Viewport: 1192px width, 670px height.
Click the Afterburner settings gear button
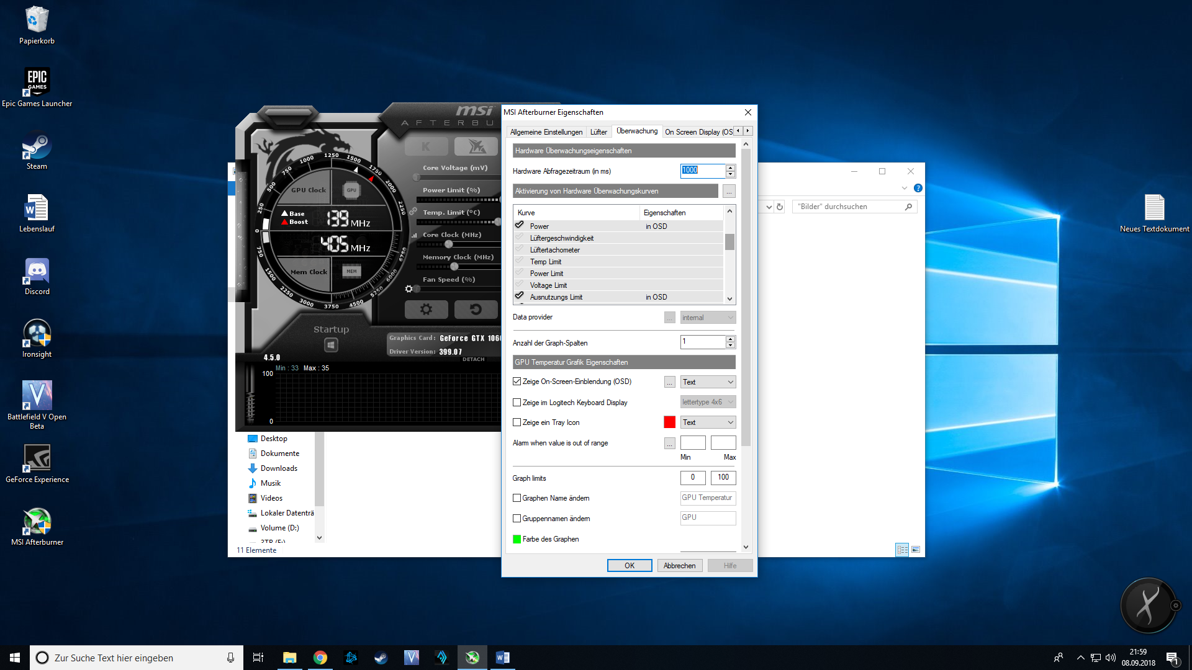pos(426,309)
